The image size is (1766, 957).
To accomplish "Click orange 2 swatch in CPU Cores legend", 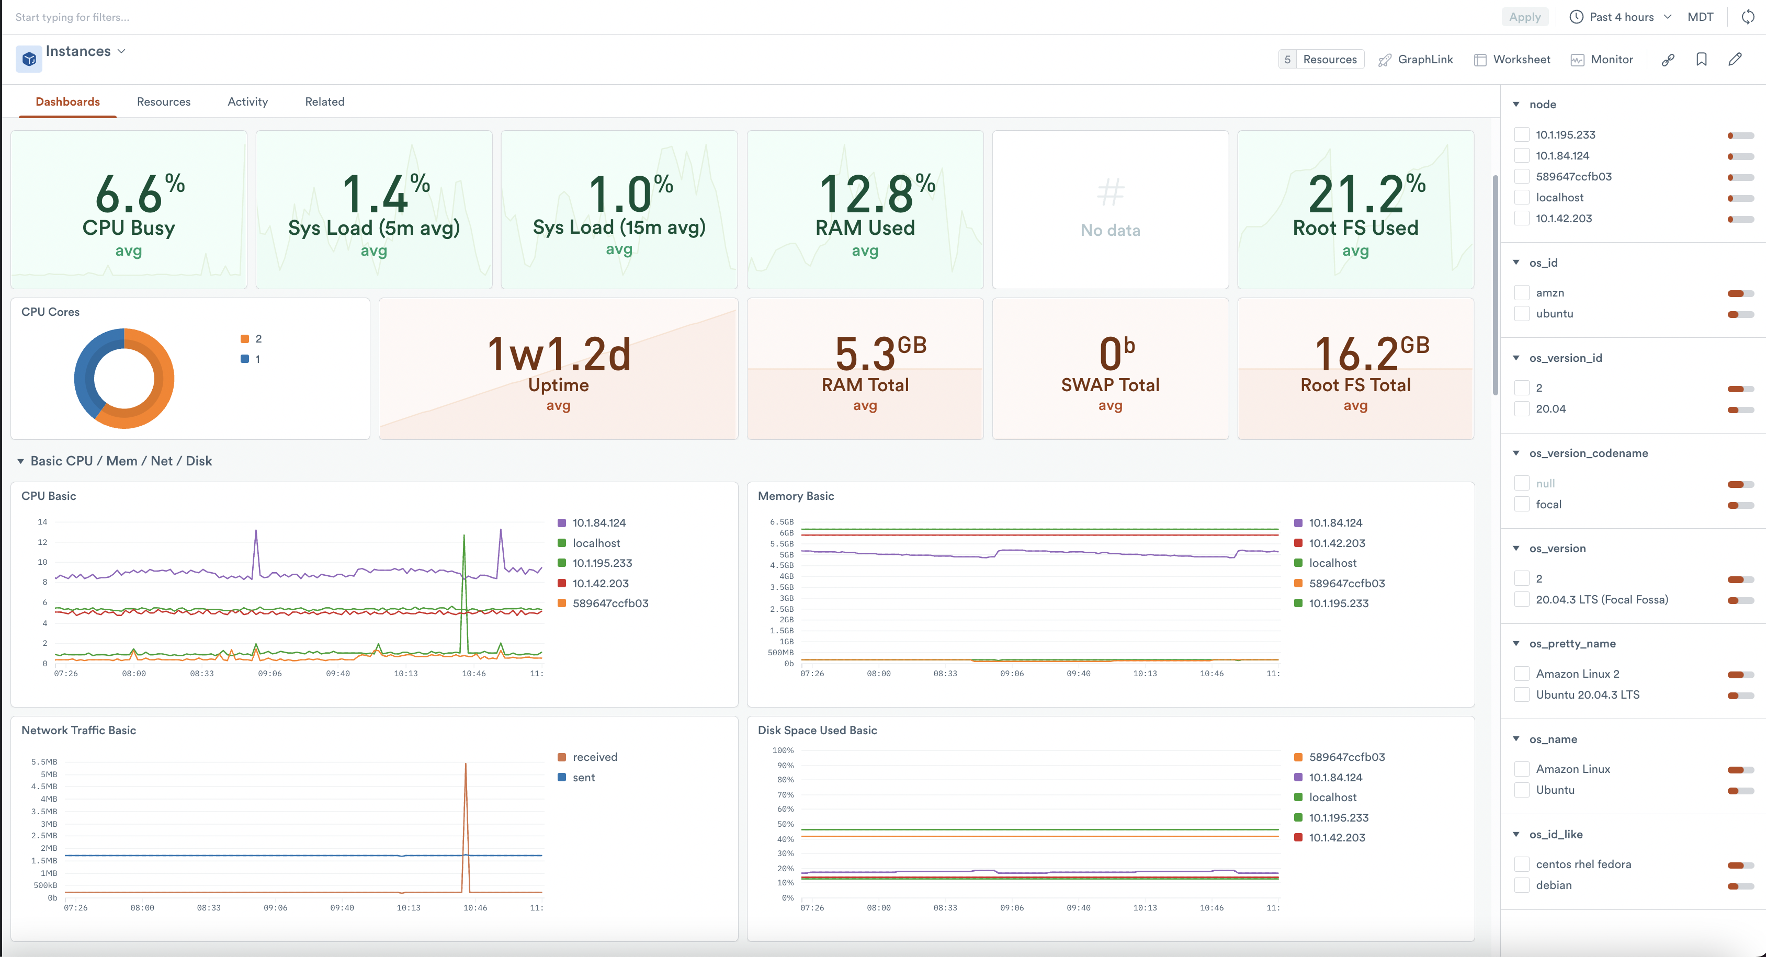I will (245, 339).
